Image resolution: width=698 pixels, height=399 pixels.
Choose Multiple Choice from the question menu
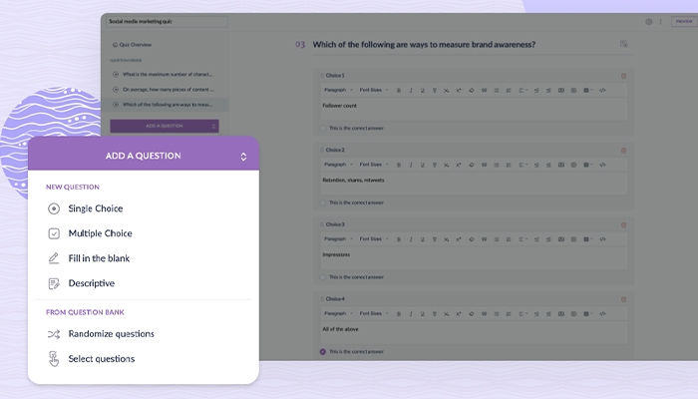[x=100, y=233]
